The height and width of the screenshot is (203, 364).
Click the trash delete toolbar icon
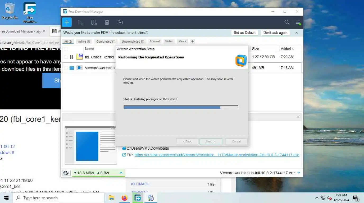(x=107, y=22)
